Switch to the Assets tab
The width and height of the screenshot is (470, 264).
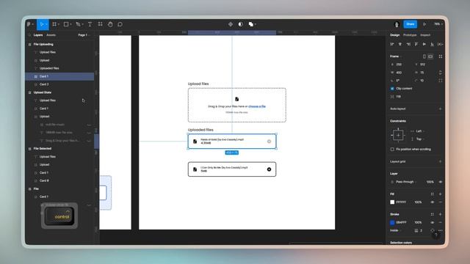point(51,35)
